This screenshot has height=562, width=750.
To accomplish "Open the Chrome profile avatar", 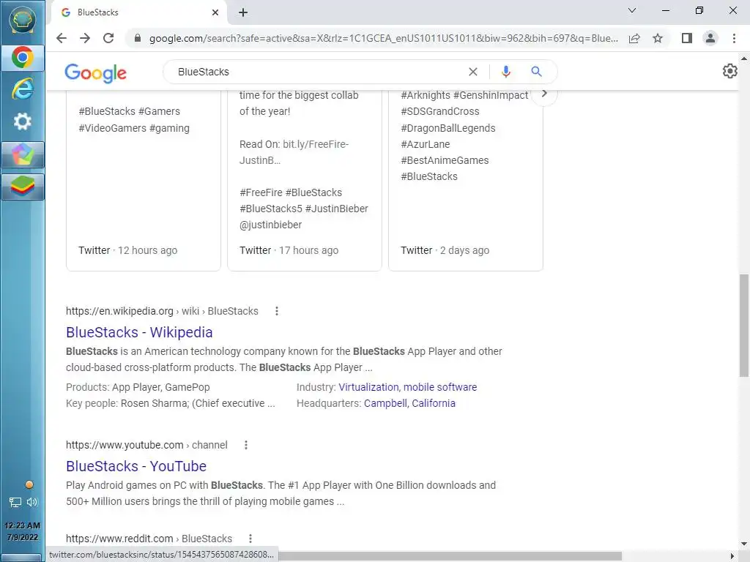I will click(710, 38).
